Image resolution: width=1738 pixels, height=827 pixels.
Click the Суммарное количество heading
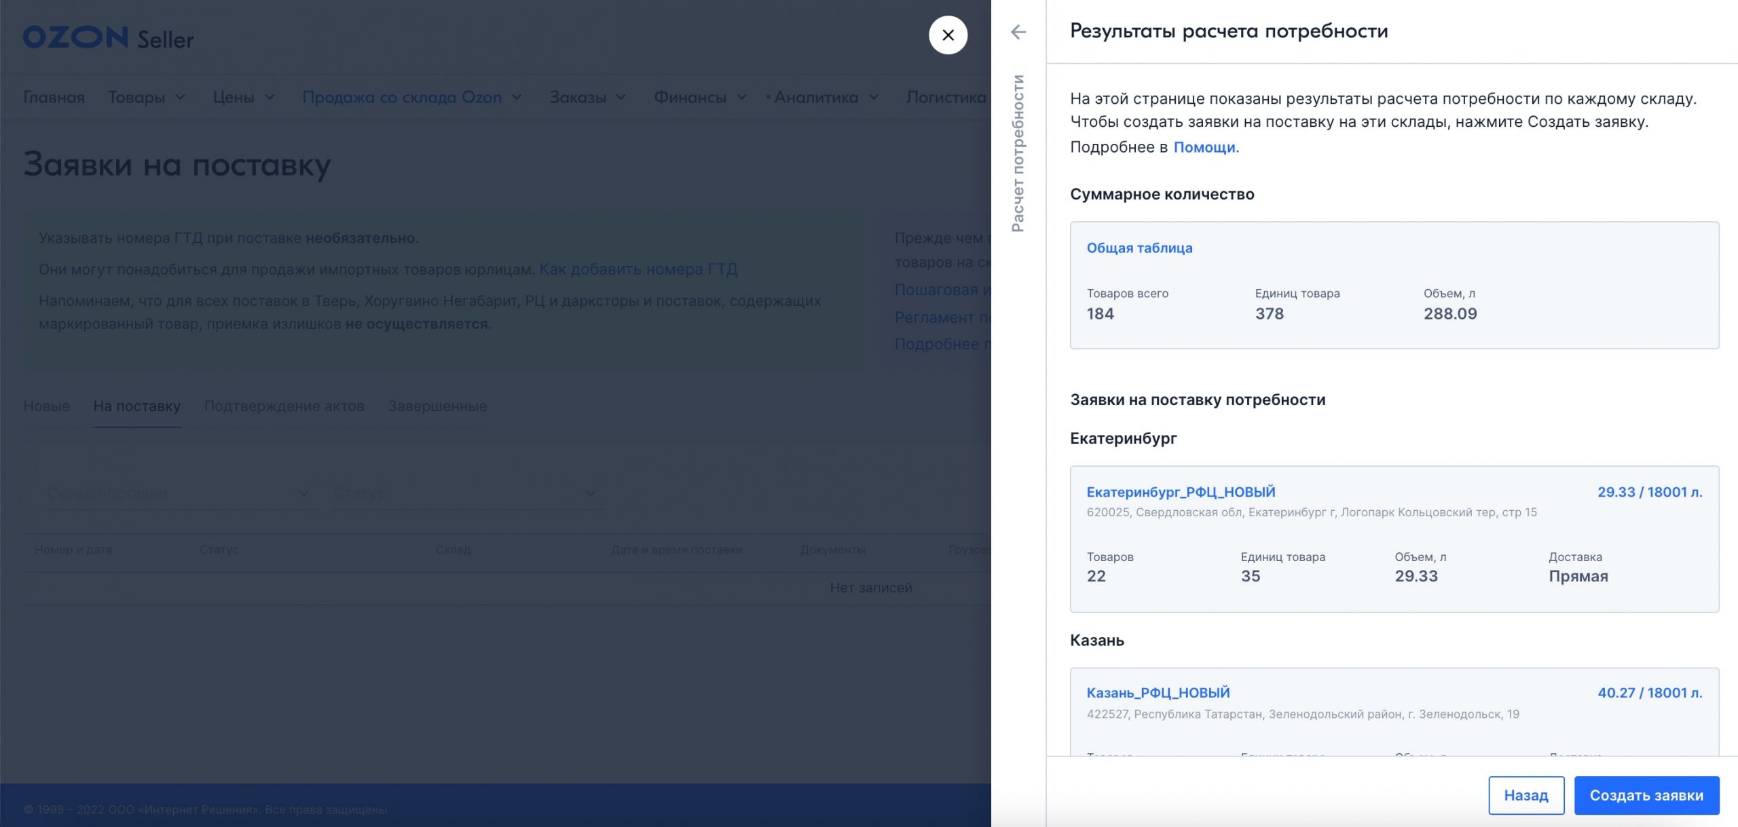pos(1162,194)
